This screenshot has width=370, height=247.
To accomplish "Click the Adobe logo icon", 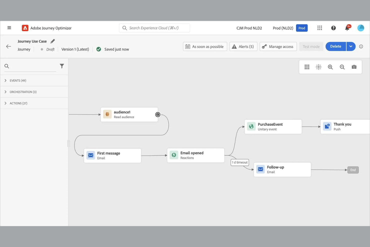I will tap(25, 28).
